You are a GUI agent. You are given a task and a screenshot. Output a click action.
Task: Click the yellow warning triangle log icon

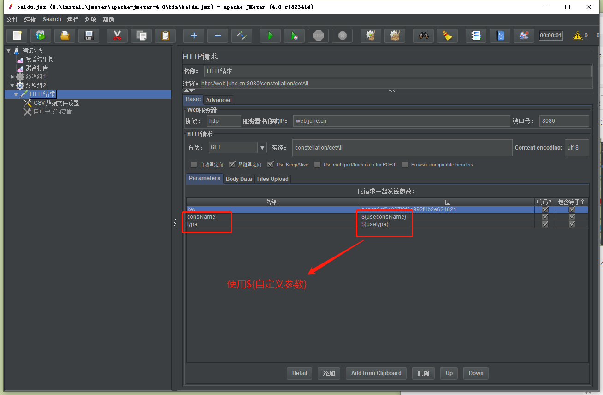click(x=577, y=36)
